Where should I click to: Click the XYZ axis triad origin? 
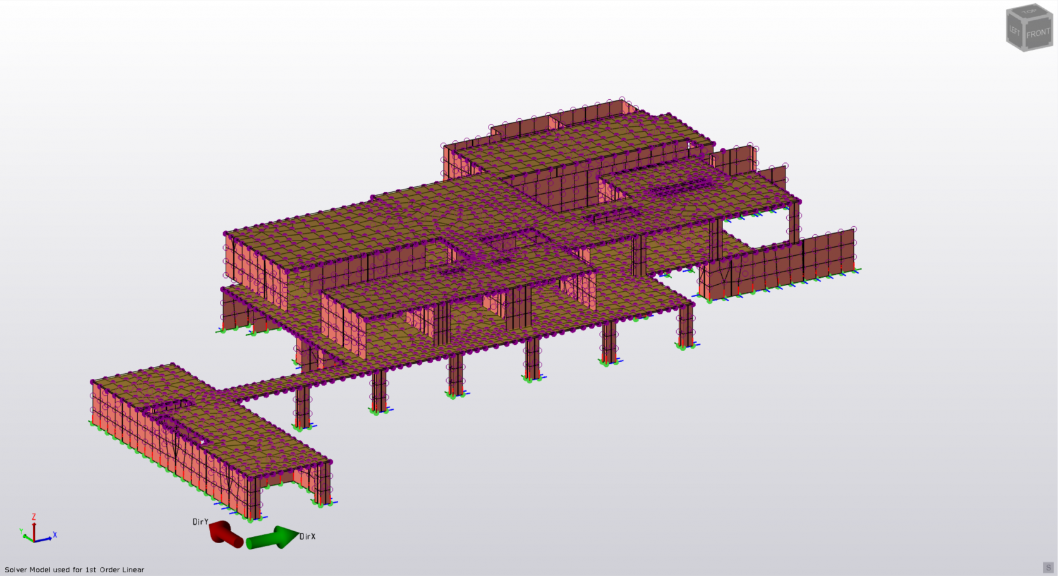tap(33, 541)
